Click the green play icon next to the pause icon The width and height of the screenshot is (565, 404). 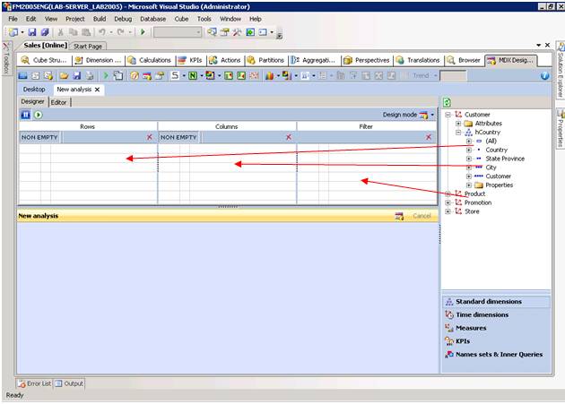pyautogui.click(x=39, y=115)
